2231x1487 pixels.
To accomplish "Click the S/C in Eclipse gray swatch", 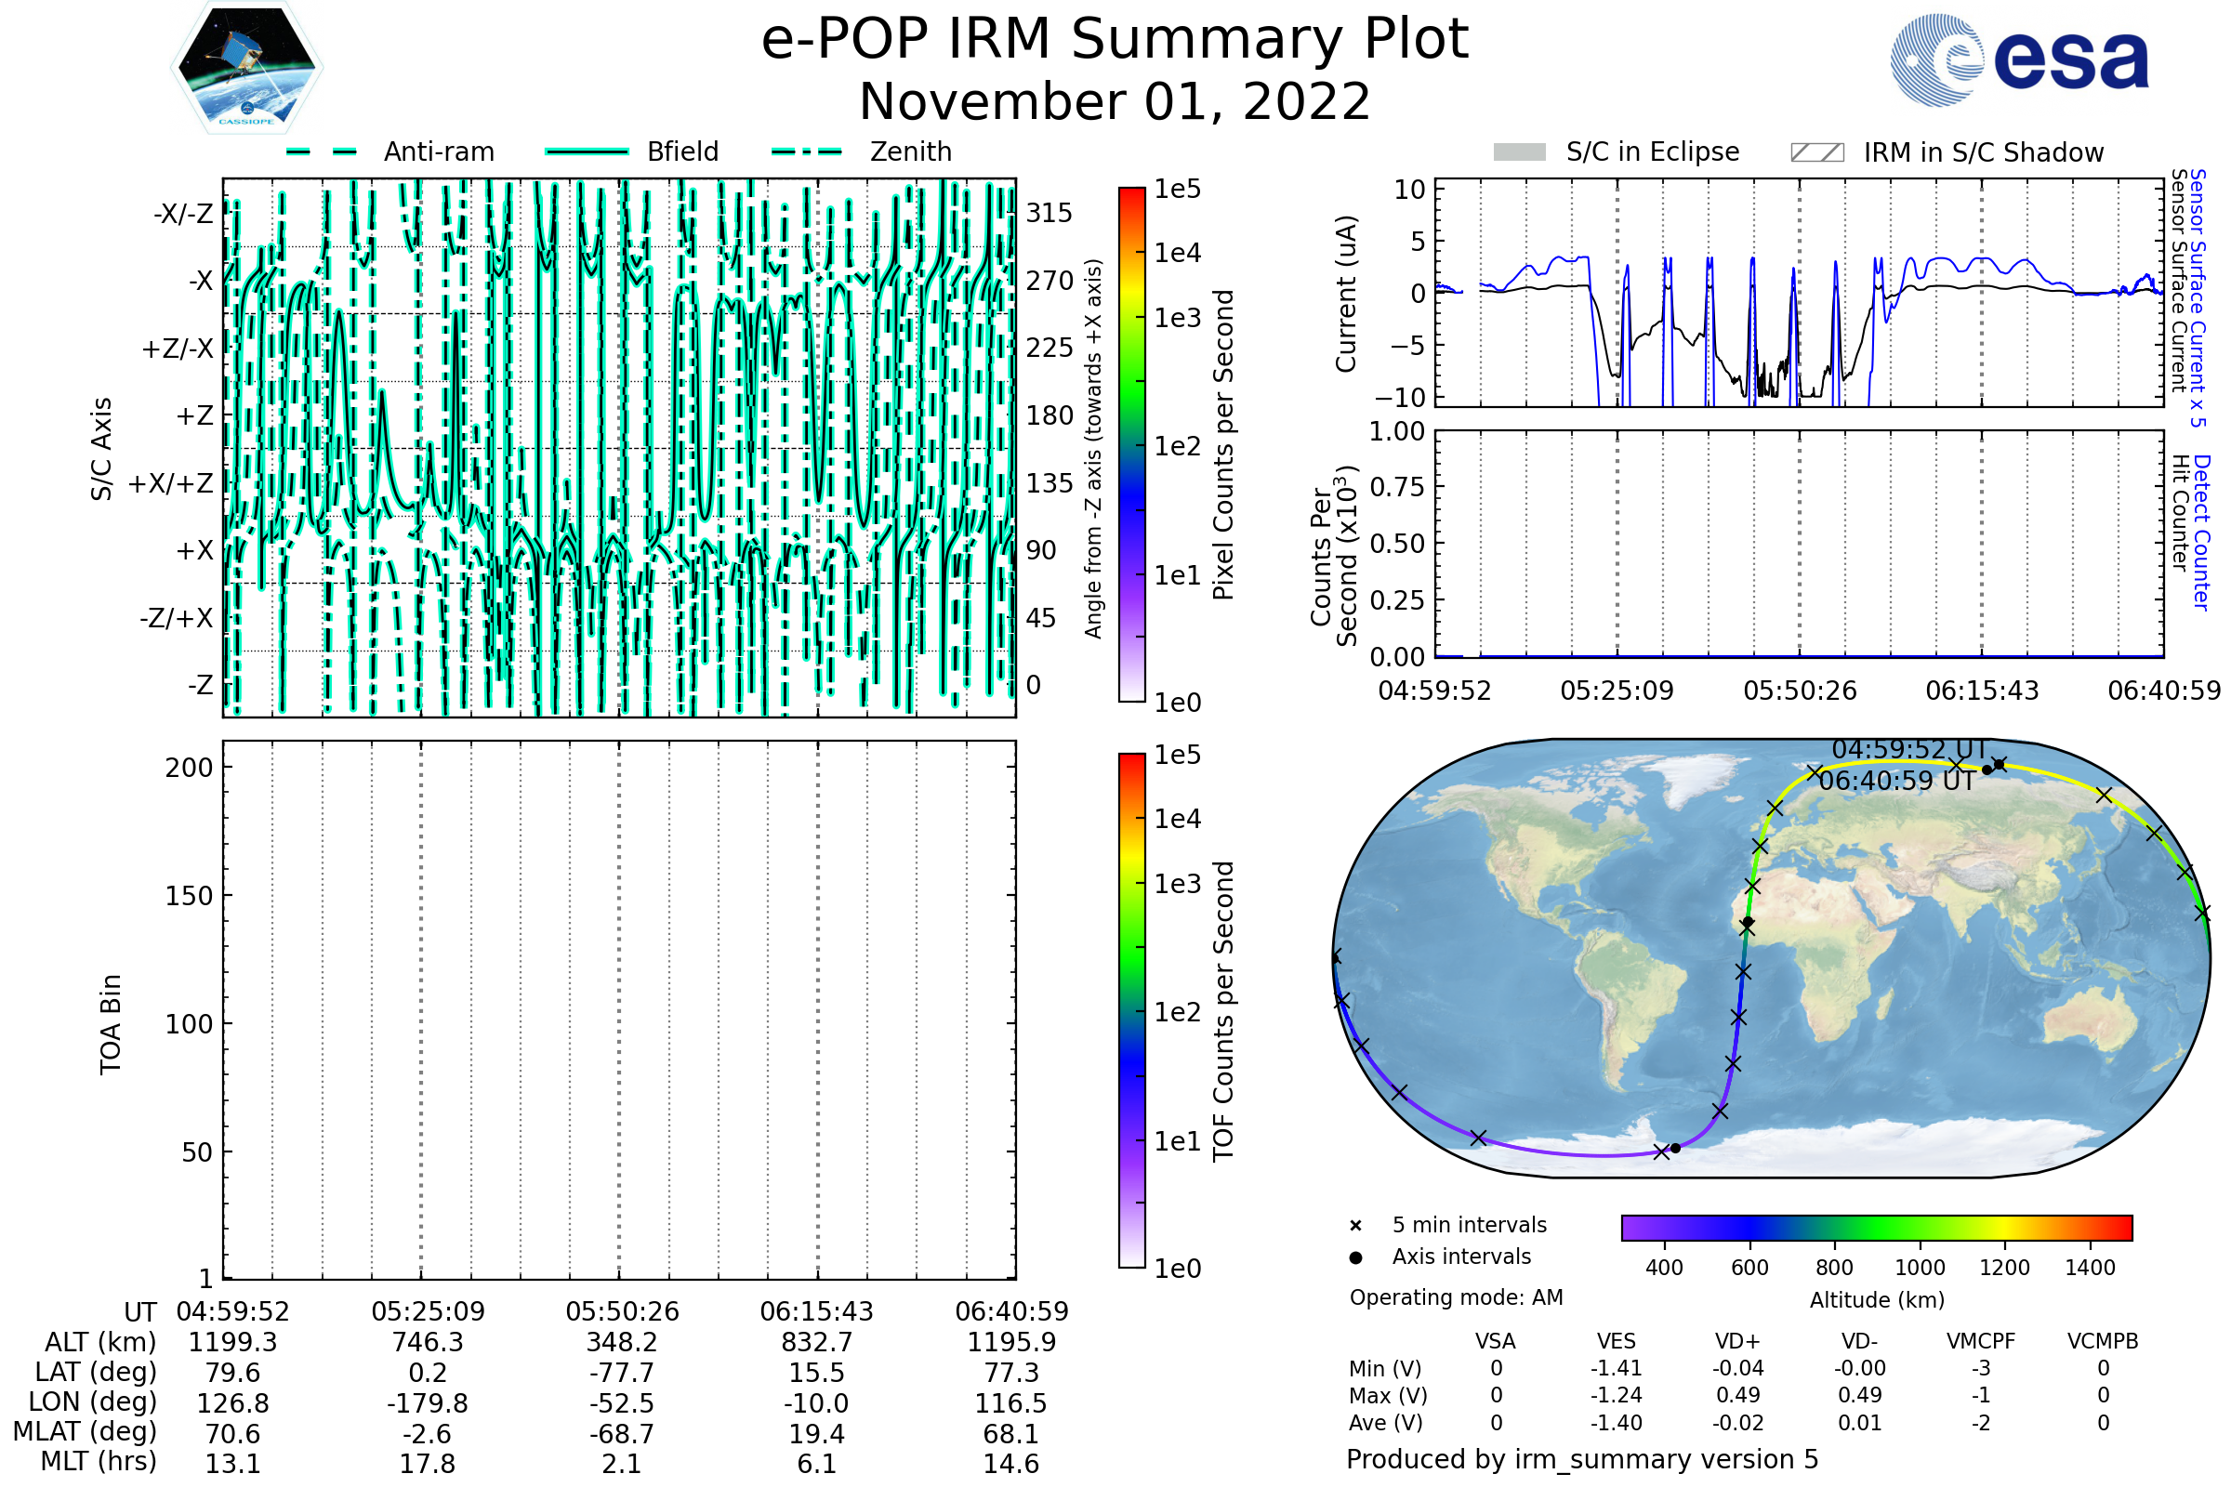I will pyautogui.click(x=1519, y=152).
